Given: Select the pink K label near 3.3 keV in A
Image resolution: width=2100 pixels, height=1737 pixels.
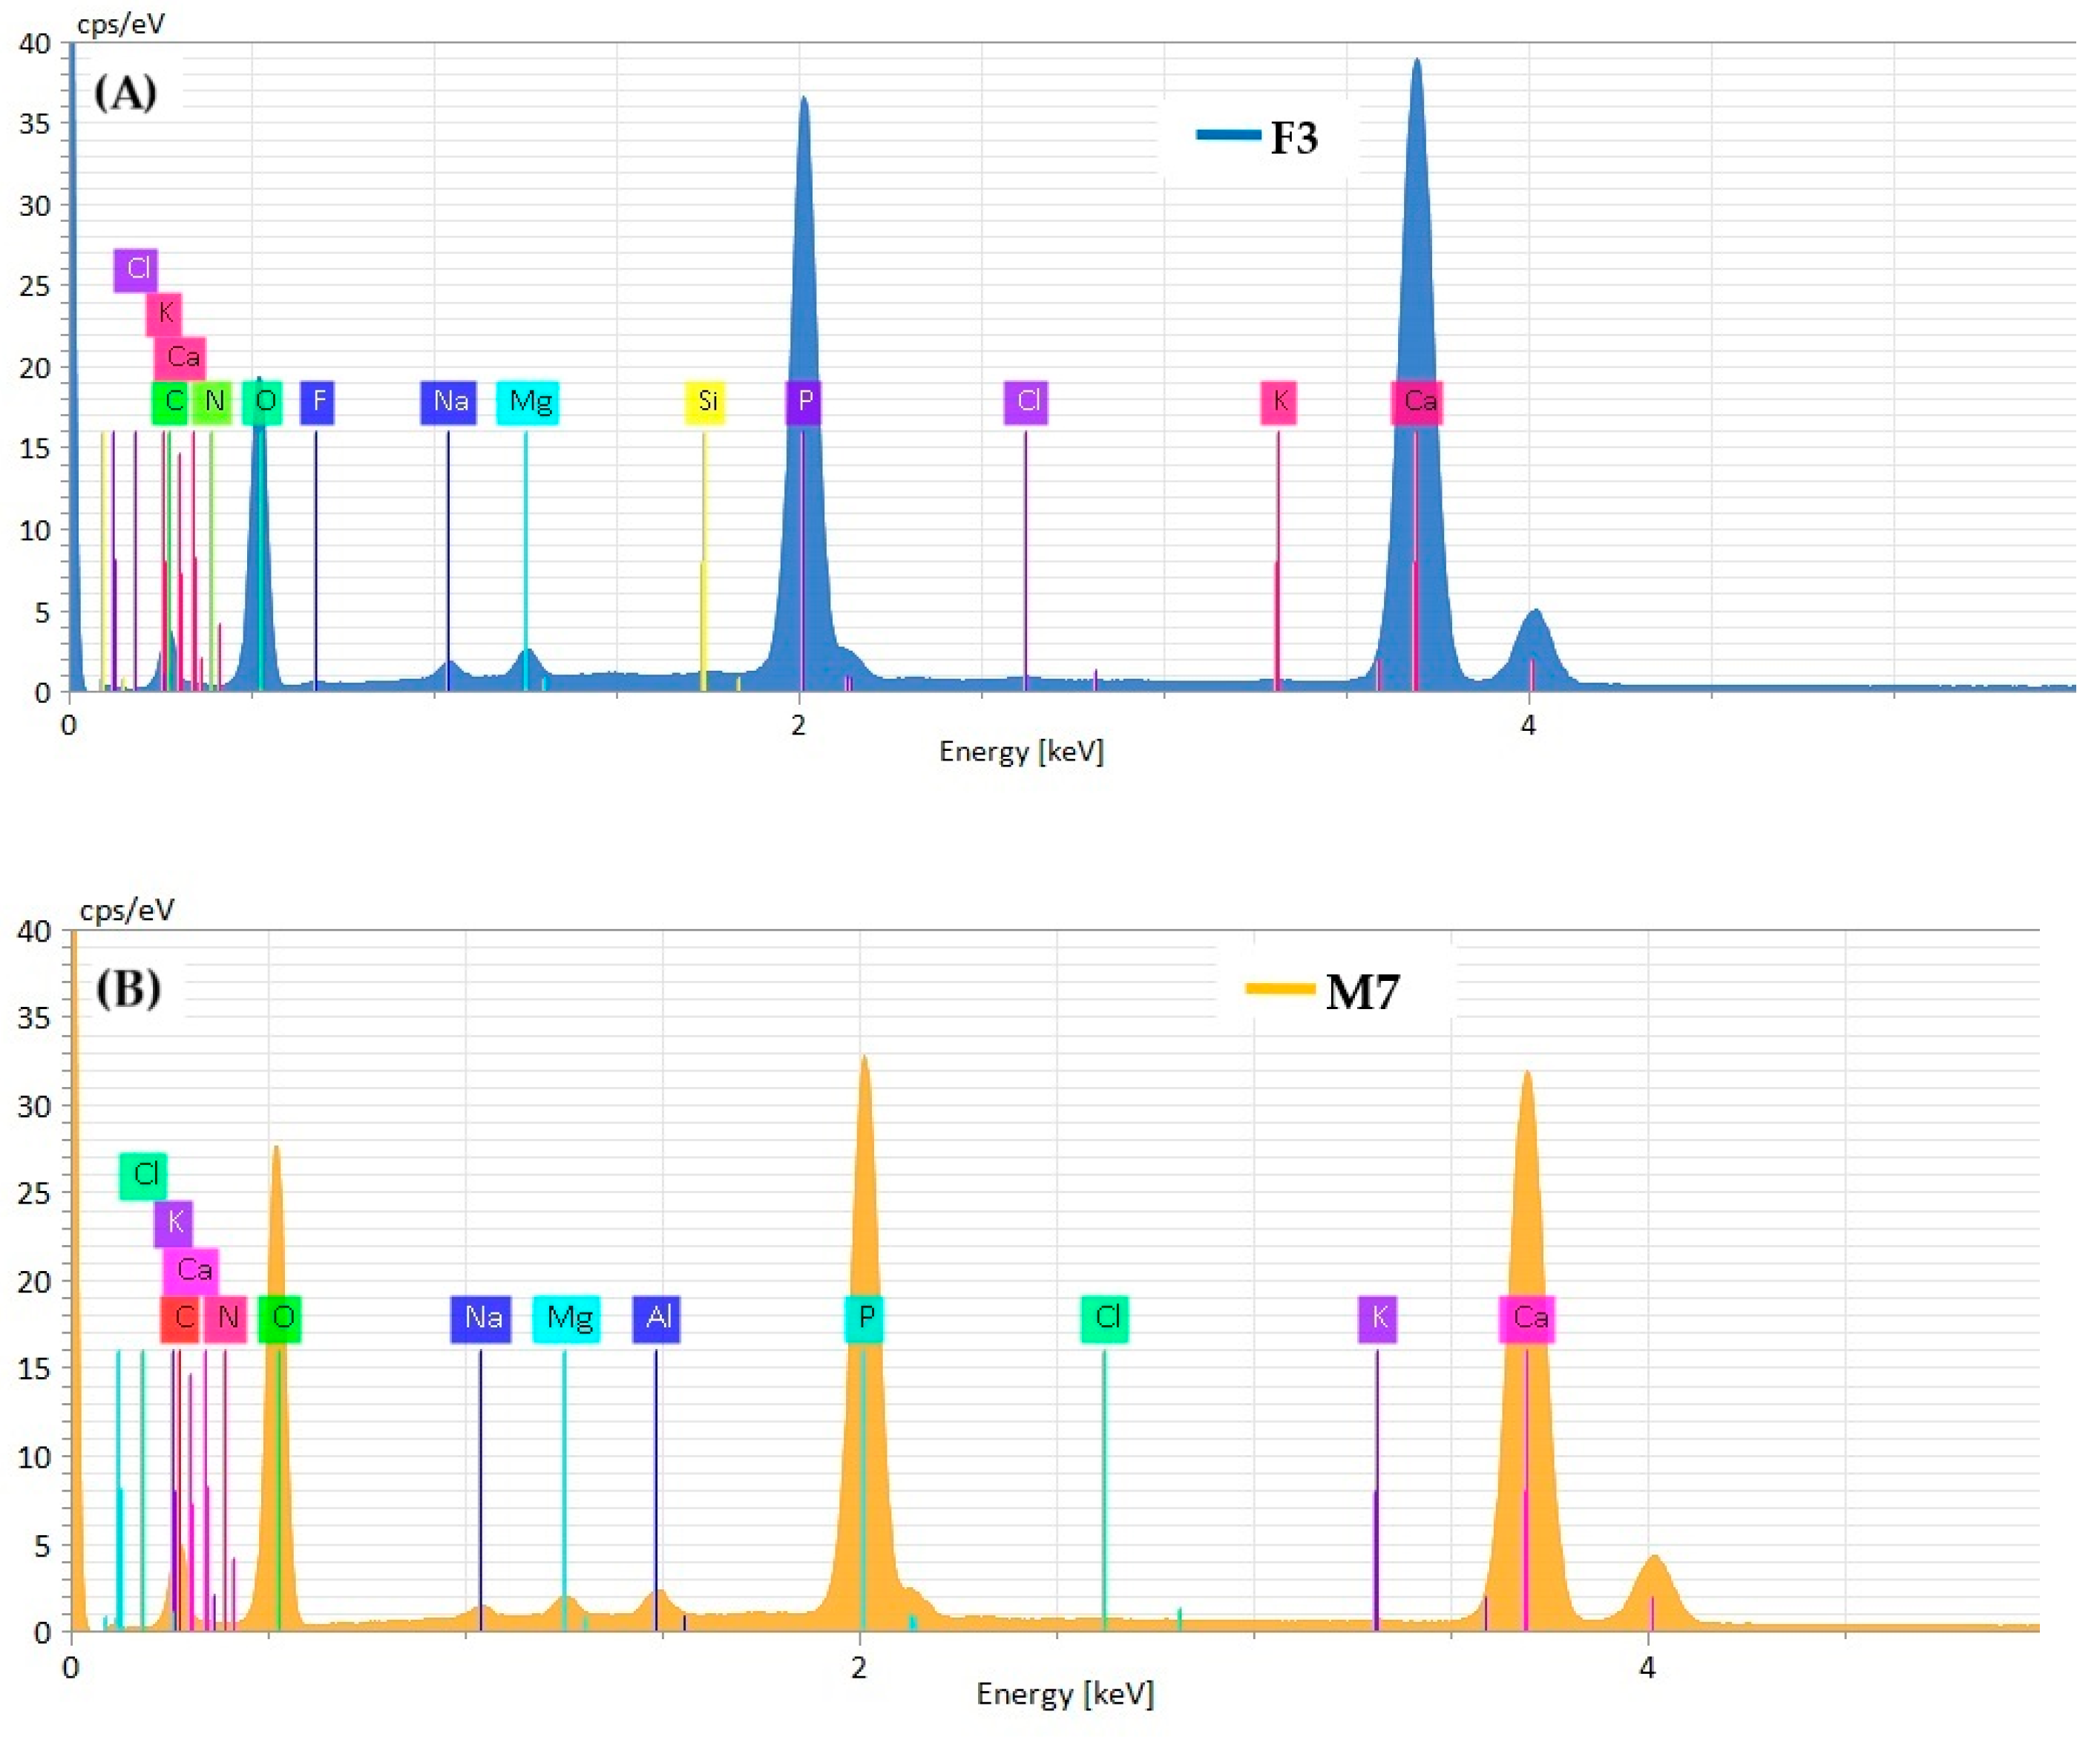Looking at the screenshot, I should tap(1278, 401).
